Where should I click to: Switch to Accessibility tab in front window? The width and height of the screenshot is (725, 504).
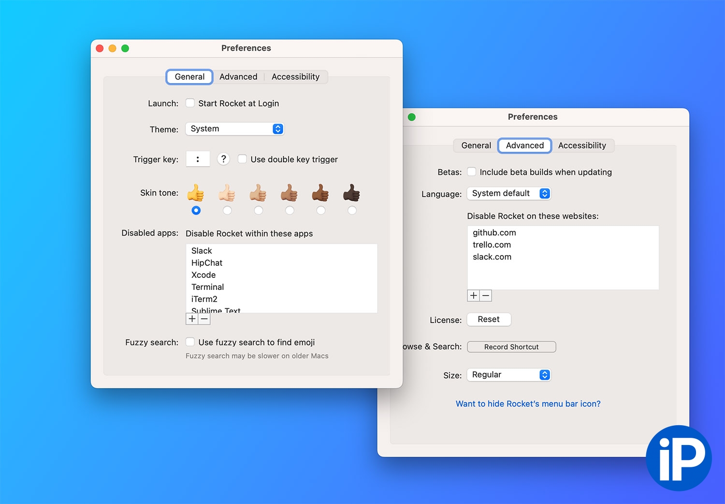296,77
